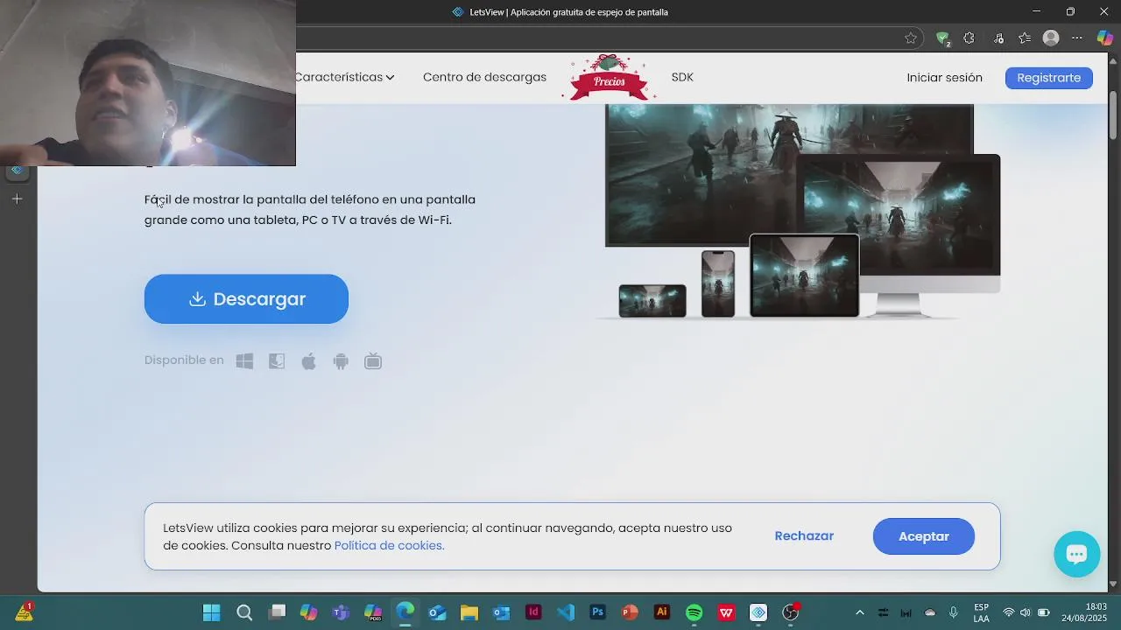The image size is (1121, 630).
Task: Open the Copilot sidebar icon
Action: click(1104, 38)
